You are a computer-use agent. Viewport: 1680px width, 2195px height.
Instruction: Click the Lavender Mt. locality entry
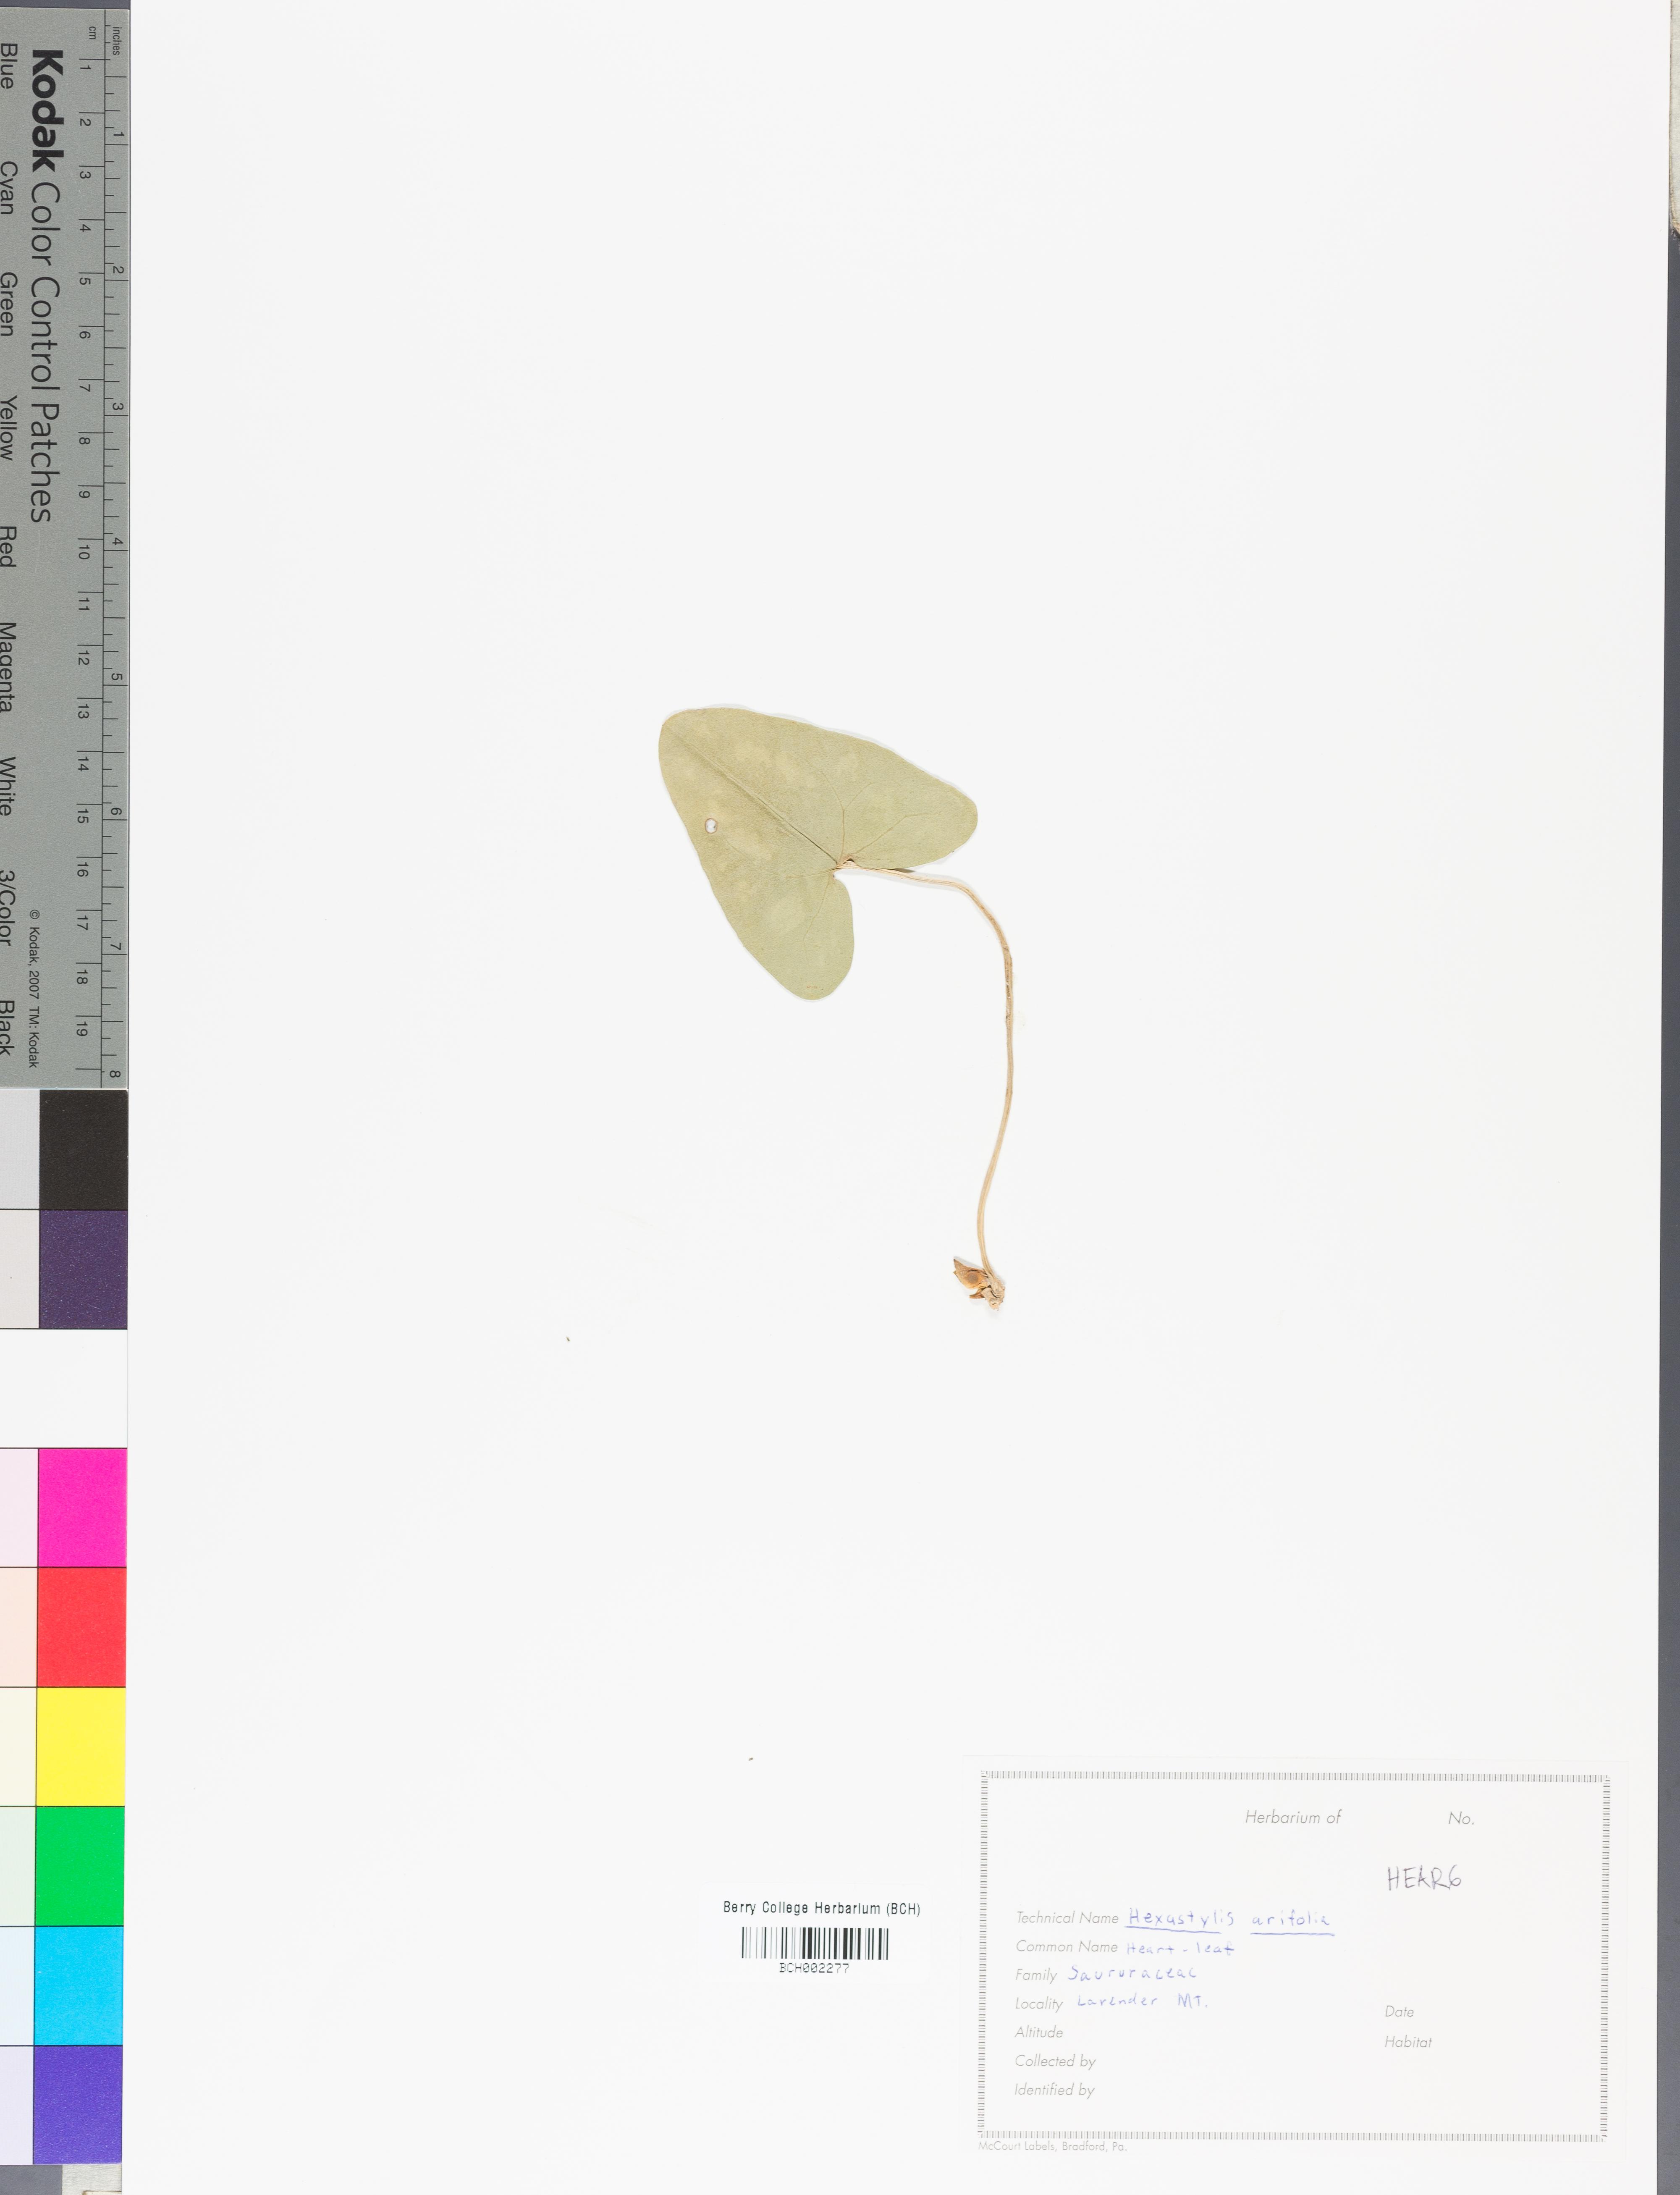pos(1142,2002)
